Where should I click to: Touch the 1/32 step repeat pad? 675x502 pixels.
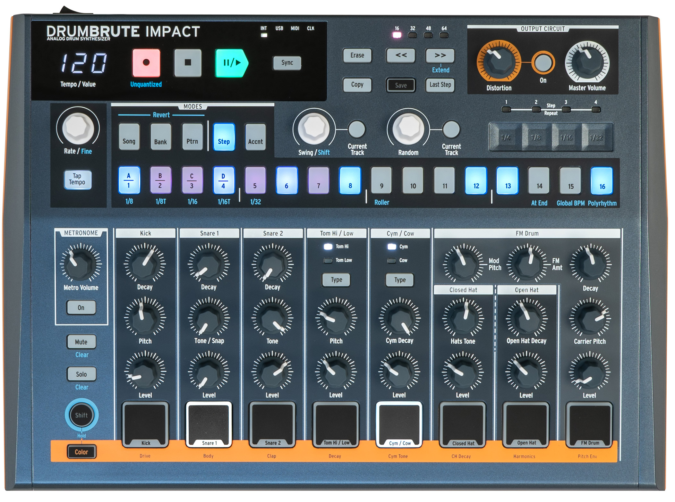coord(596,137)
